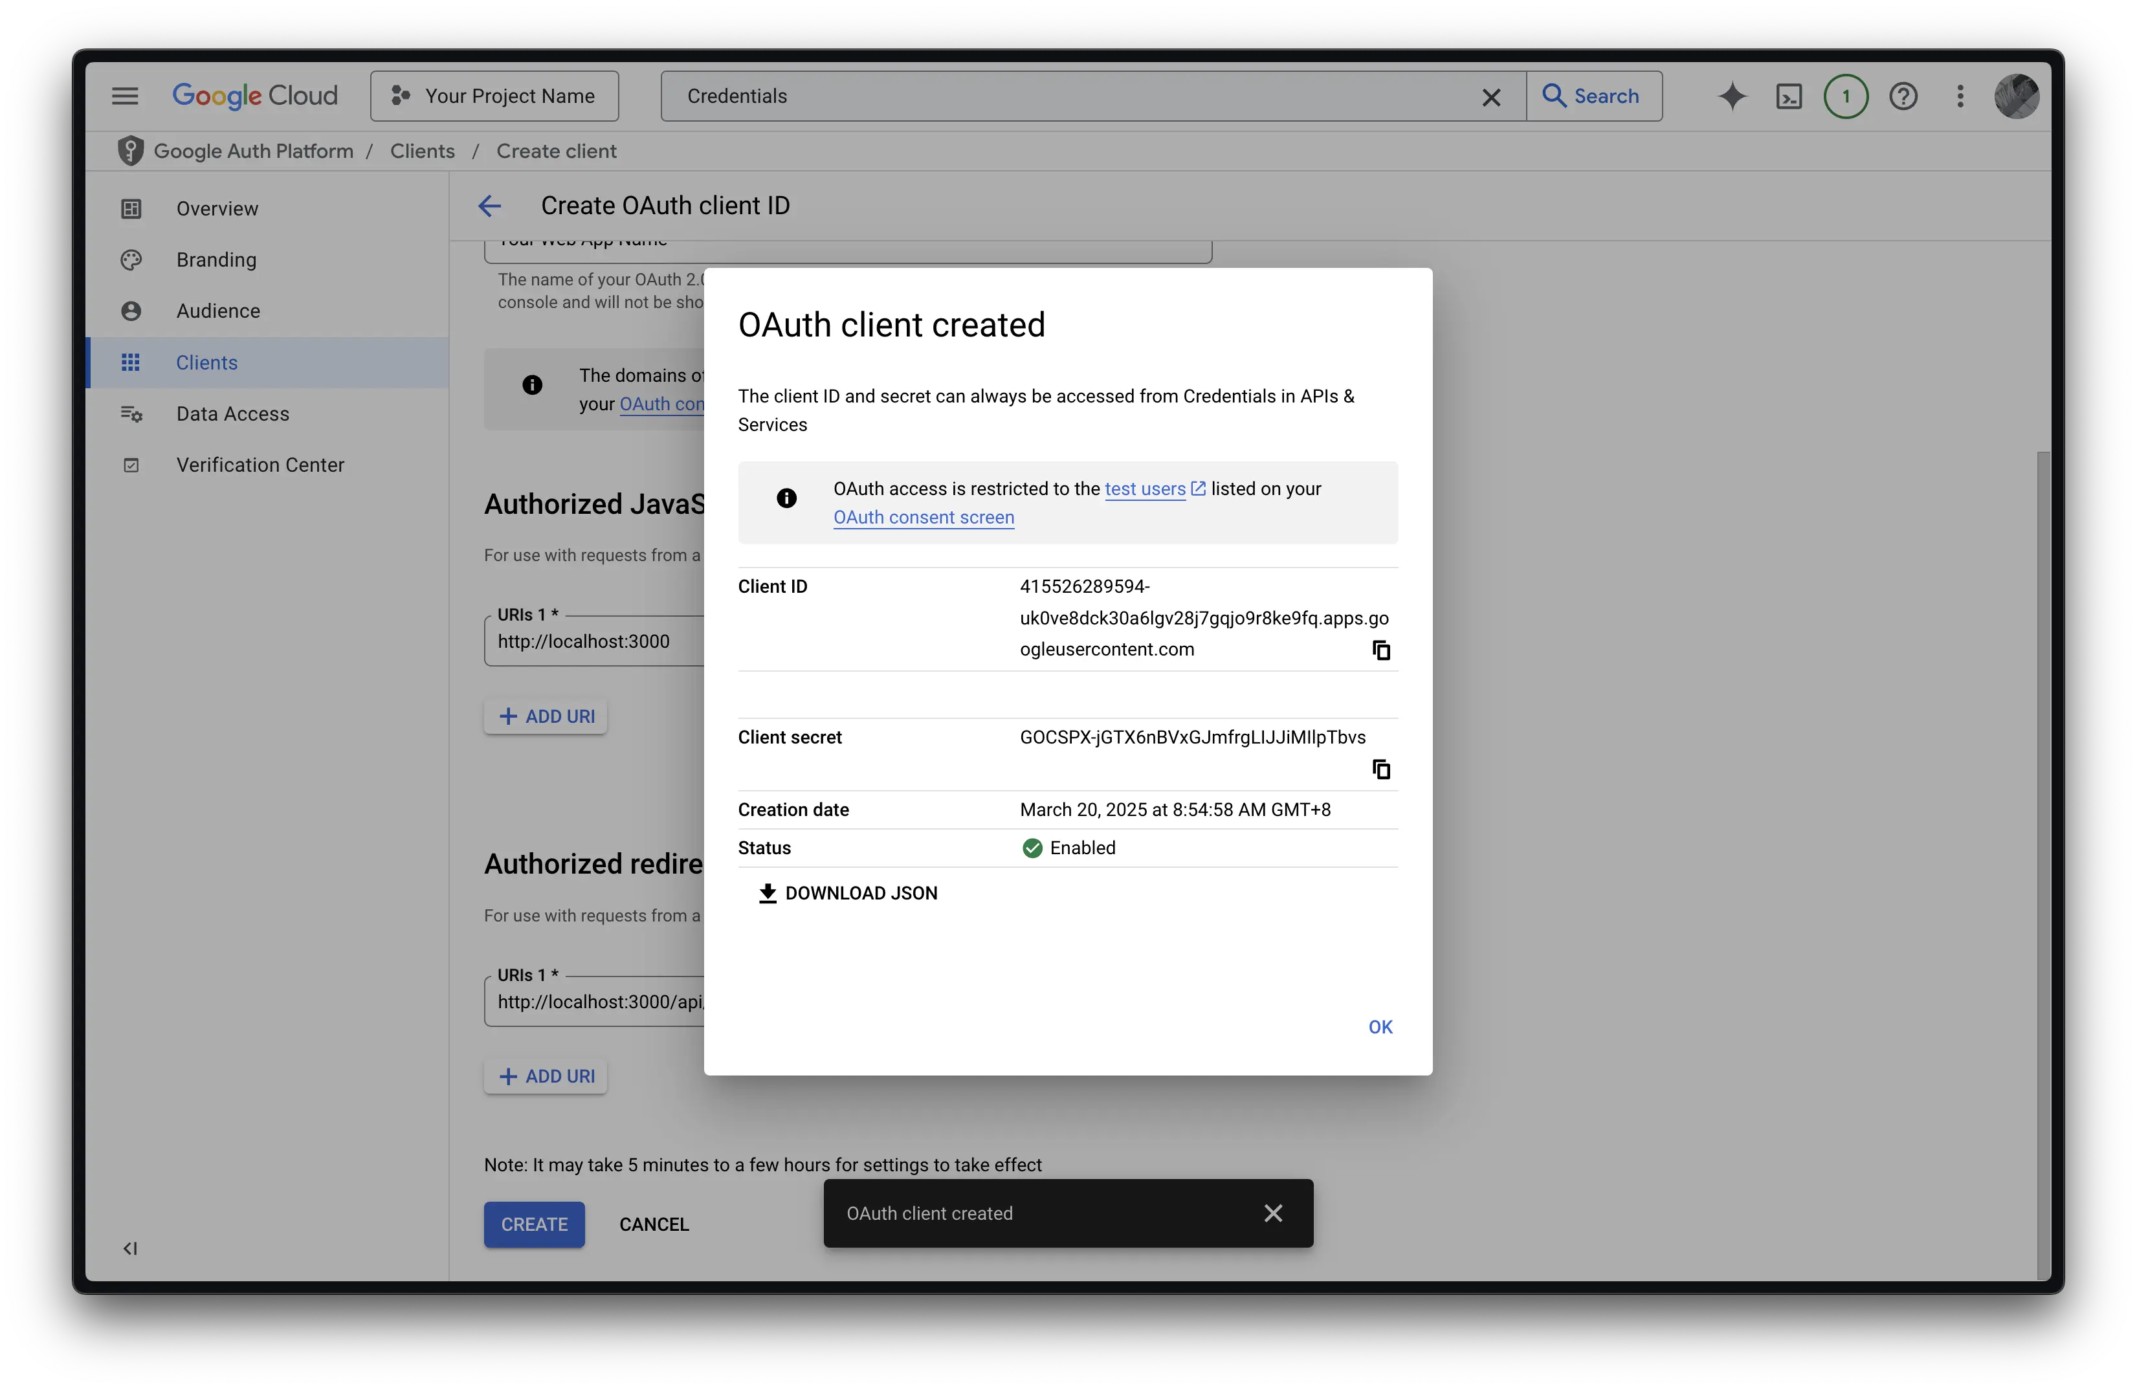Click the Overview dashboard icon
This screenshot has width=2137, height=1390.
131,208
